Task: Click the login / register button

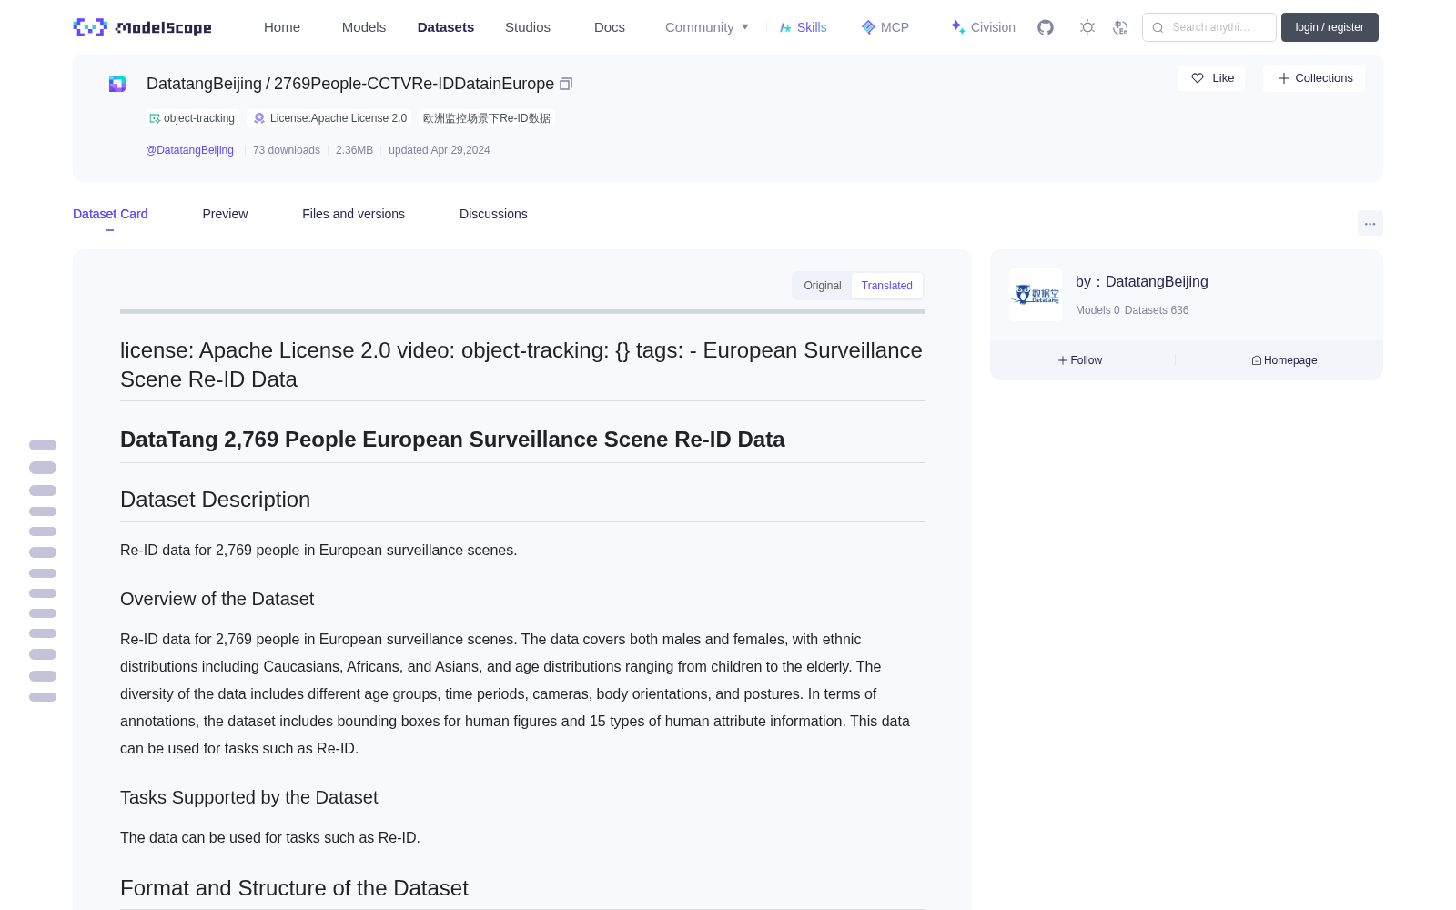Action: point(1330,27)
